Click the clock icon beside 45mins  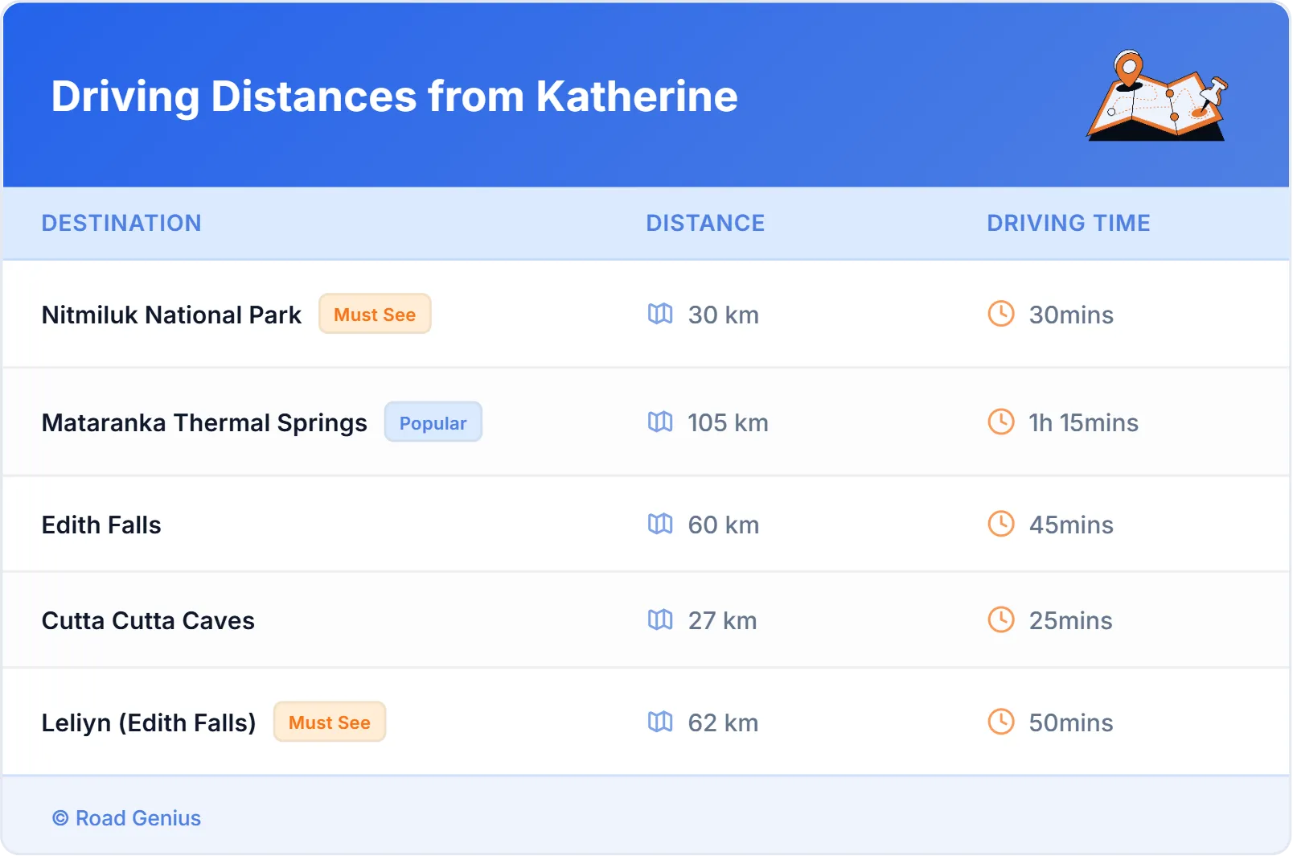(x=1001, y=524)
